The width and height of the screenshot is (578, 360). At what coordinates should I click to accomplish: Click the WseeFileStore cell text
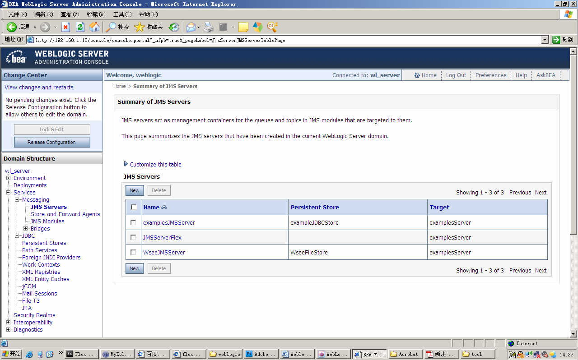(x=309, y=253)
